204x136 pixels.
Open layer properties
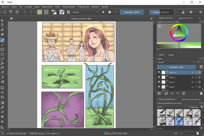[x=184, y=93]
